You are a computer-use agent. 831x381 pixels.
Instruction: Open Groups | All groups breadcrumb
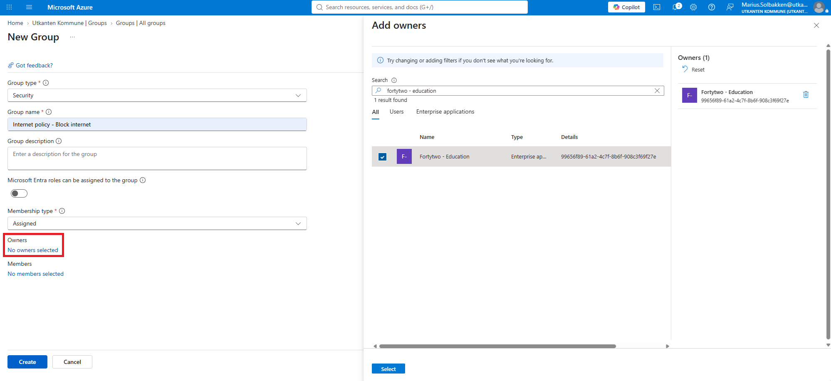pos(141,23)
